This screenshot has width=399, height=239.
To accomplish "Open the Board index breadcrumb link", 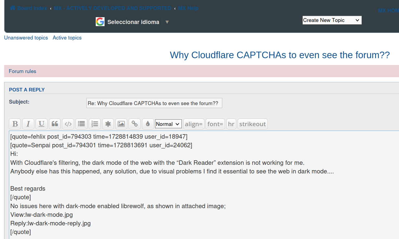I will pos(32,8).
